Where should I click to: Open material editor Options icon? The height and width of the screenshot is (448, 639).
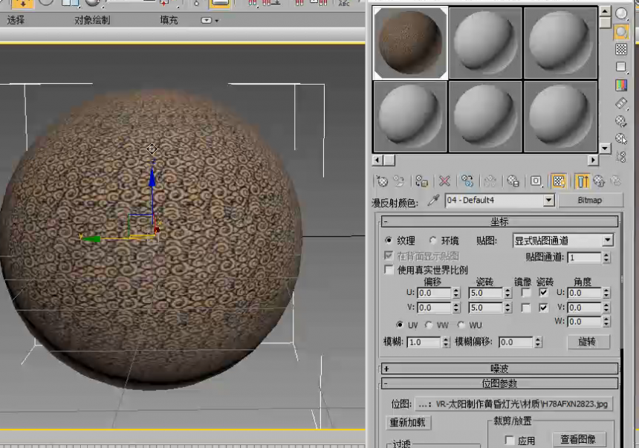pyautogui.click(x=621, y=121)
